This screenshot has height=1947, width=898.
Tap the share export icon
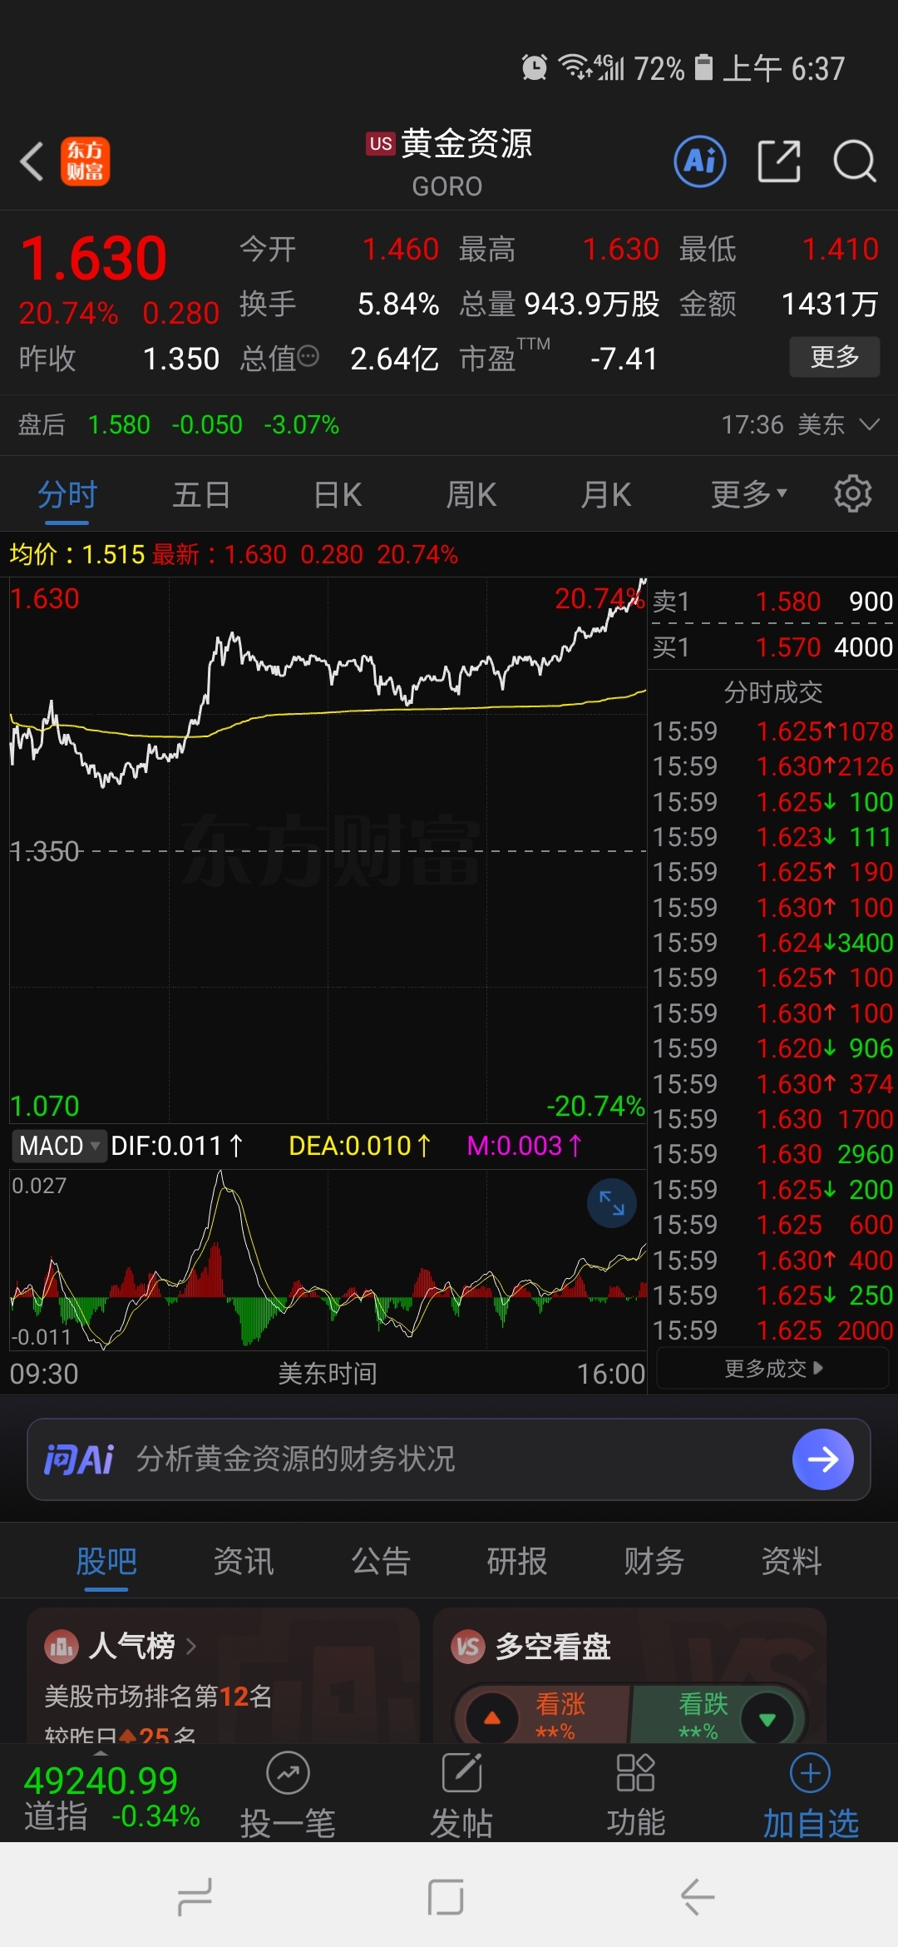coord(779,161)
